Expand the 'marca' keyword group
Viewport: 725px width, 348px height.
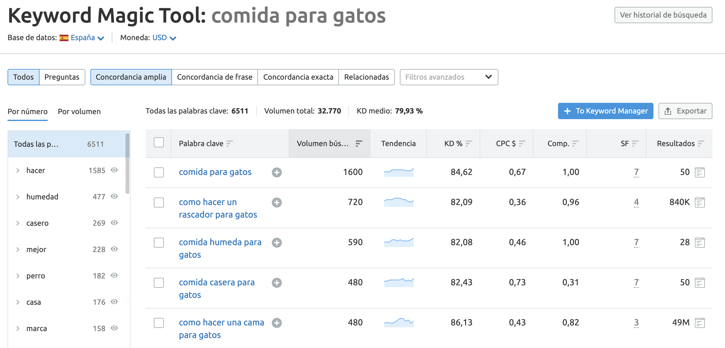(18, 329)
